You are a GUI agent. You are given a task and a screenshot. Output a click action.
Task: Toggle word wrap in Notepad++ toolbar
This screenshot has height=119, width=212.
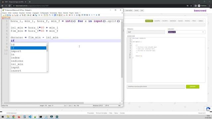[x=50, y=15]
